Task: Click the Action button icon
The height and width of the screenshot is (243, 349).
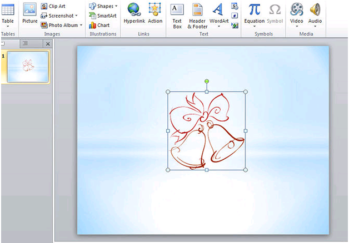Action: coord(155,13)
